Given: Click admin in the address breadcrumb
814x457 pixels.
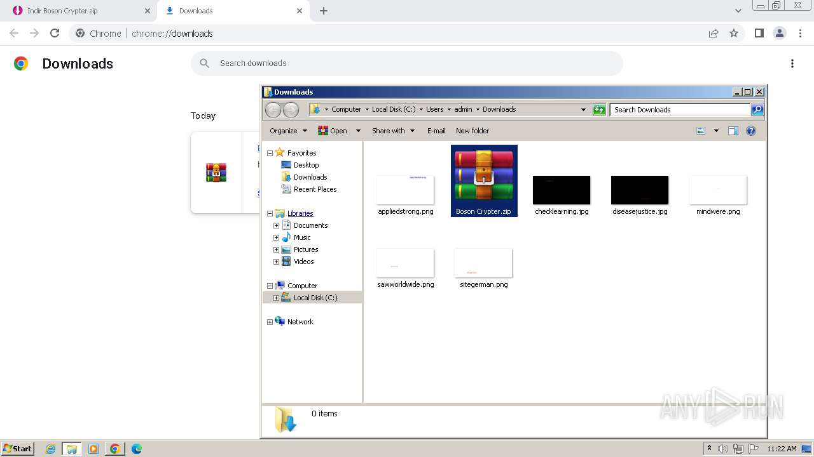Looking at the screenshot, I should [463, 109].
